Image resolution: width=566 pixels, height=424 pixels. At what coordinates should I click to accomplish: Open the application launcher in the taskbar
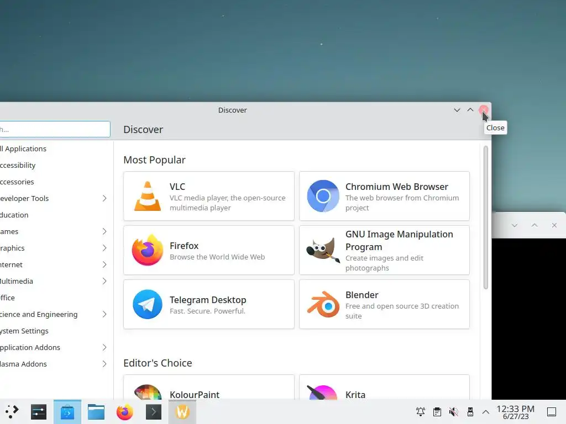pyautogui.click(x=12, y=412)
